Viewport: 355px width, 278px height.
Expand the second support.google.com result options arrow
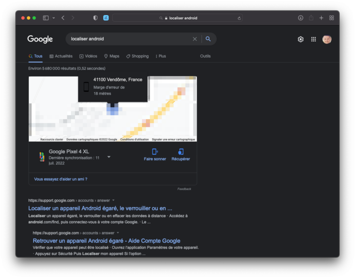[x=118, y=233]
